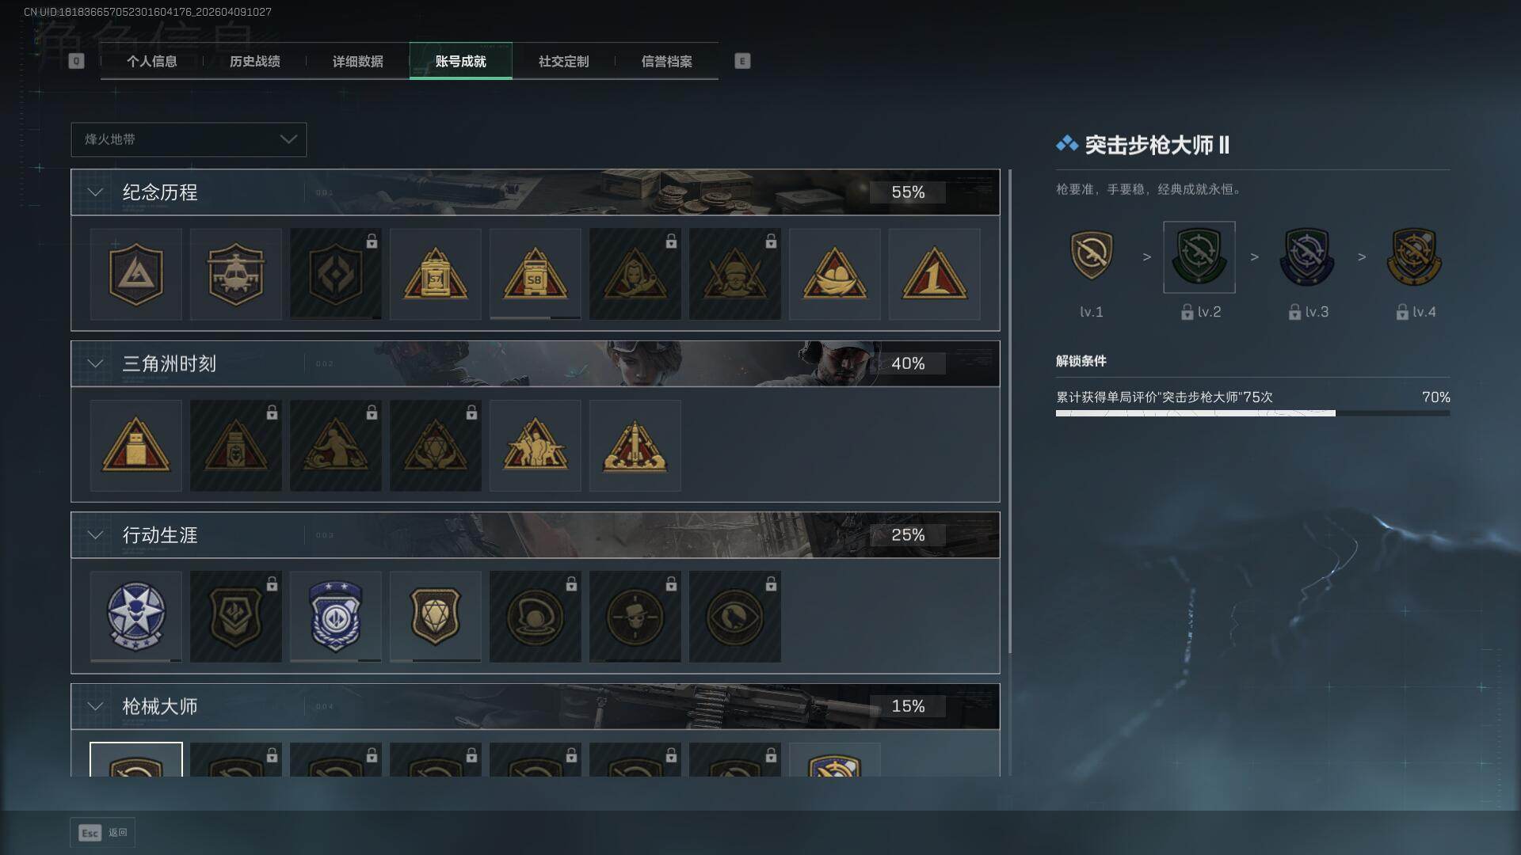
Task: Select the lv.4 gold assault rifle badge
Action: pos(1414,256)
